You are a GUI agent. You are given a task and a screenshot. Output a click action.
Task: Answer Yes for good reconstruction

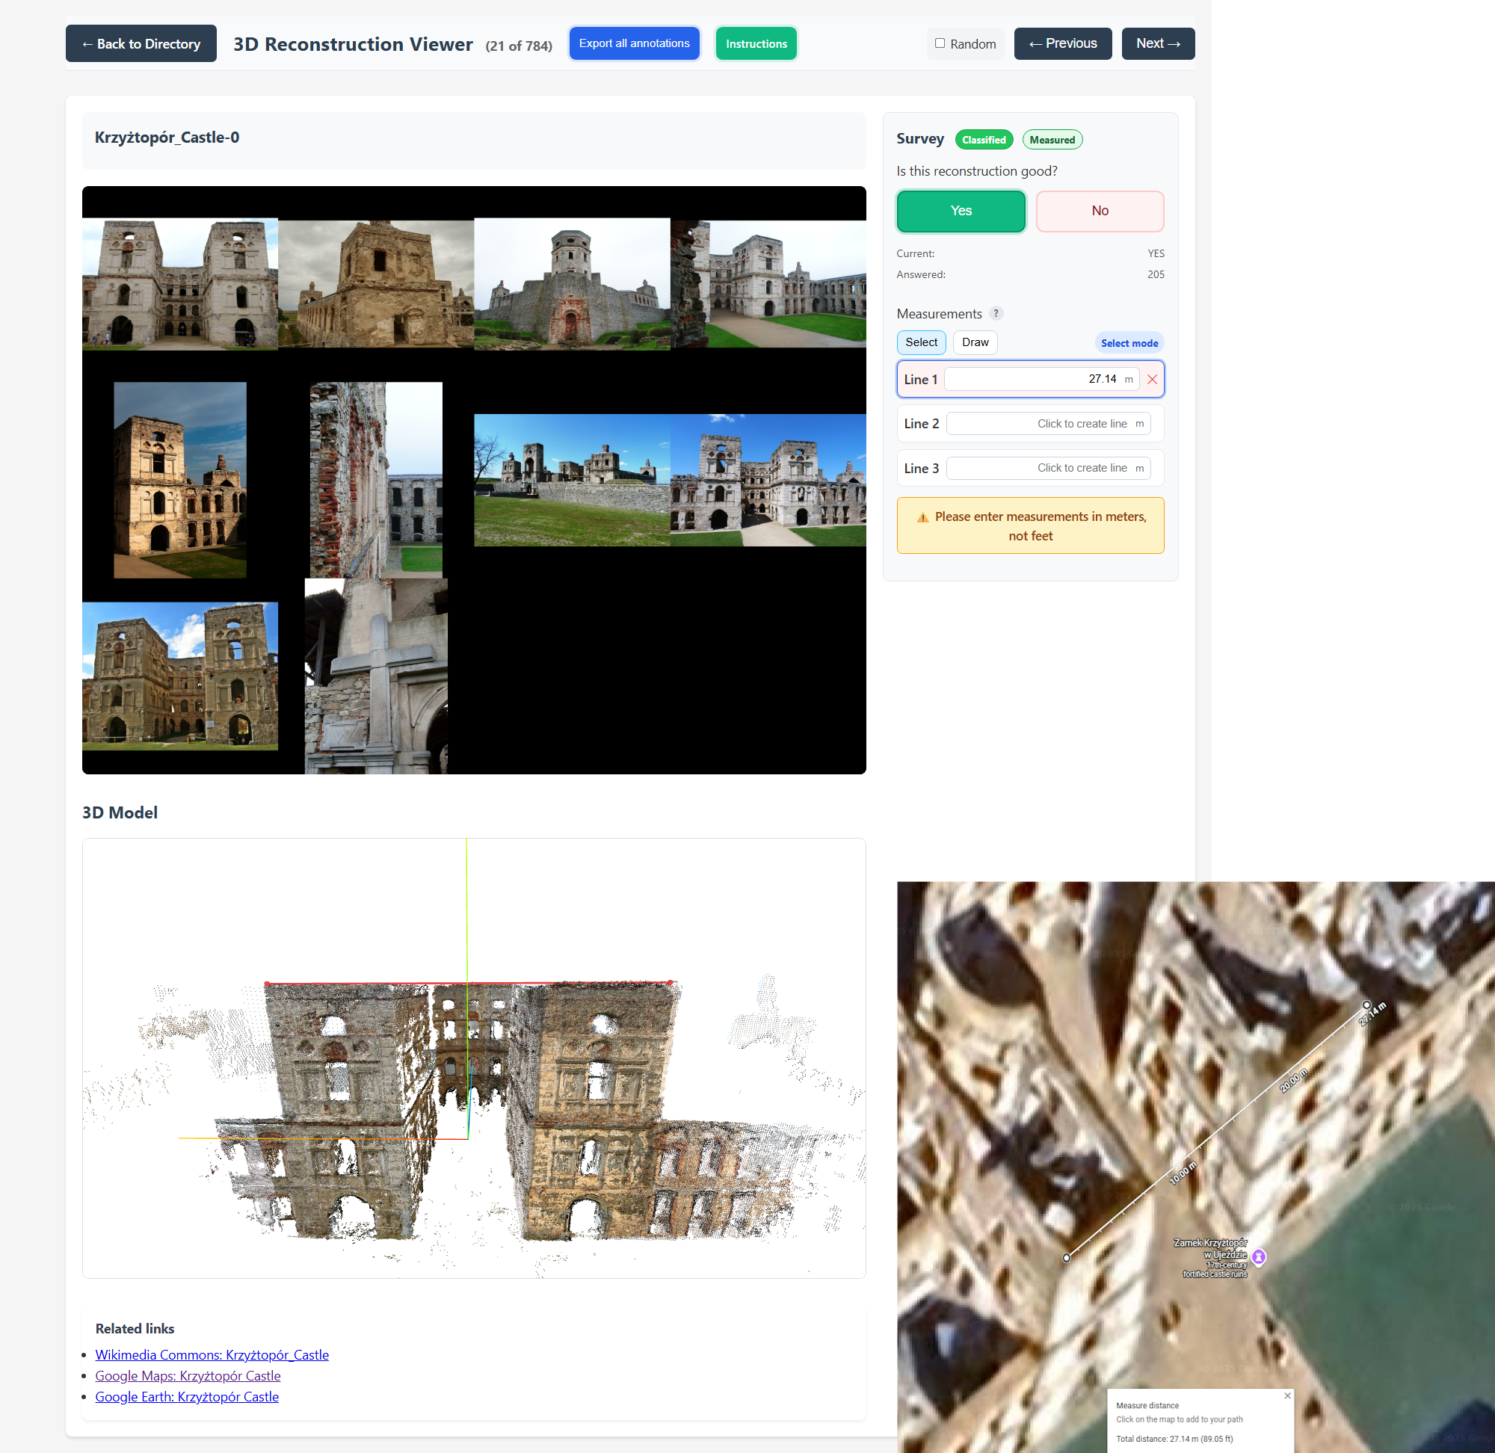click(960, 211)
